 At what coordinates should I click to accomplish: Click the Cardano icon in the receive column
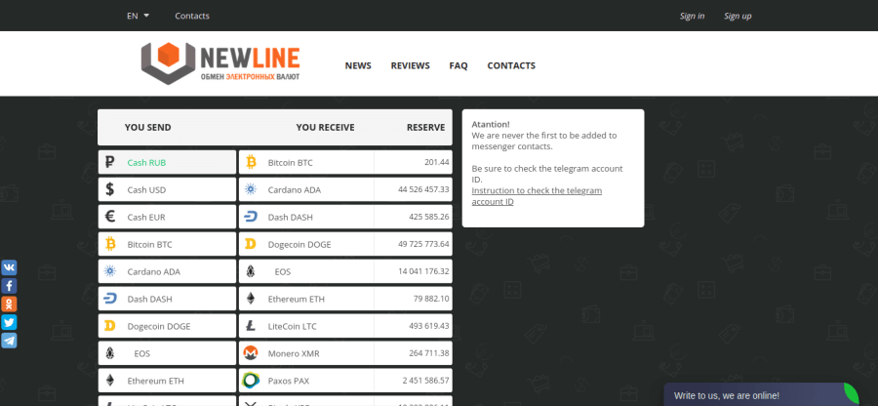251,190
